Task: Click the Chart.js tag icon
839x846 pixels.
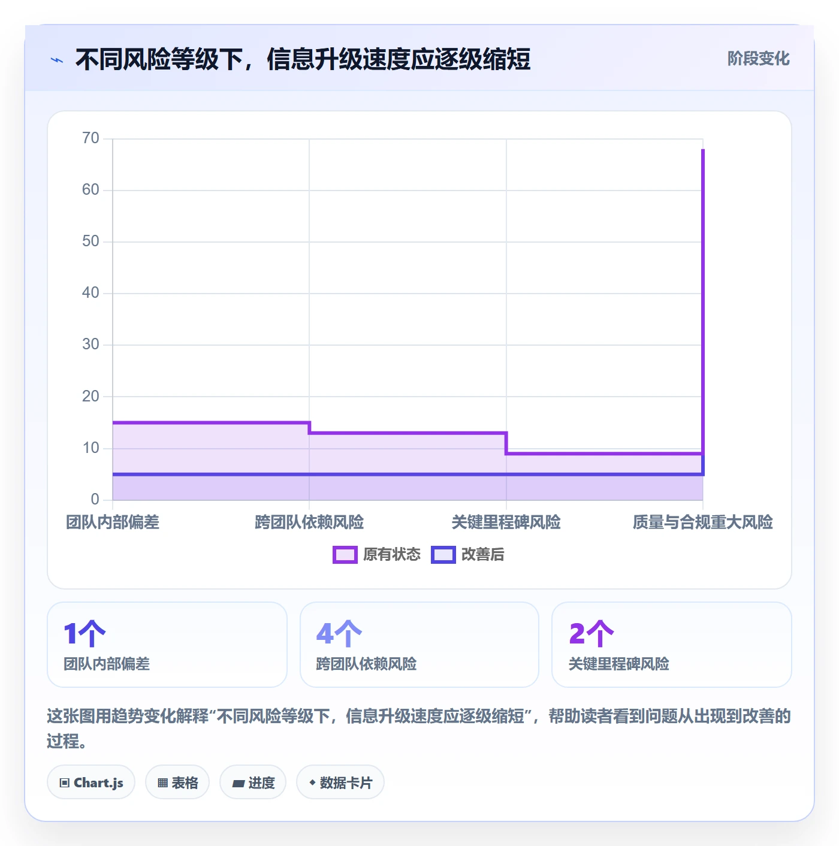Action: [x=65, y=782]
